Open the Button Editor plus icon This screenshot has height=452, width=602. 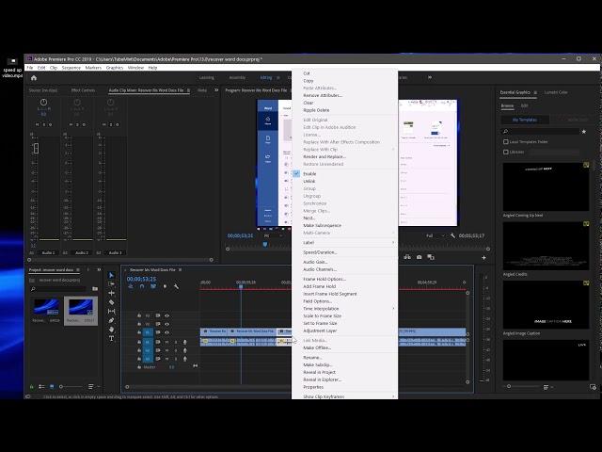click(483, 257)
